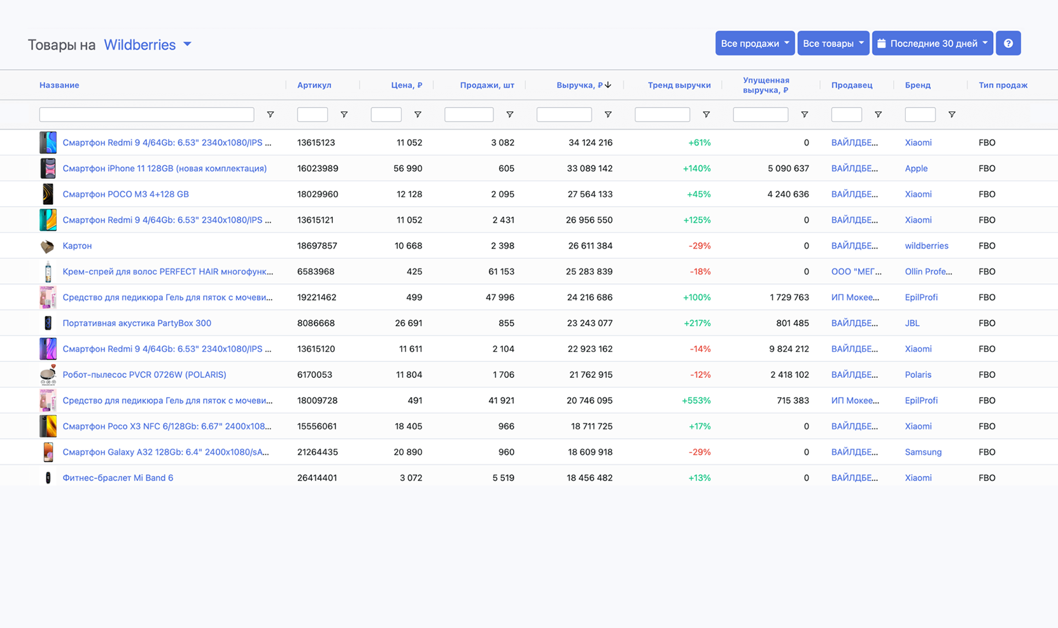
Task: Focus the Продажи filter input
Action: [469, 115]
